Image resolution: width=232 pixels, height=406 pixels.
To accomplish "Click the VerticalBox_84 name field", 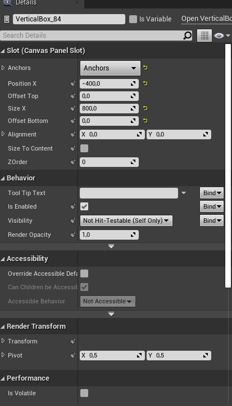I will (69, 19).
